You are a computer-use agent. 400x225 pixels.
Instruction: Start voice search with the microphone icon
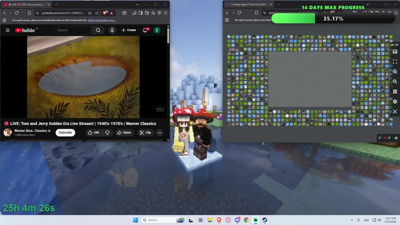pos(112,30)
